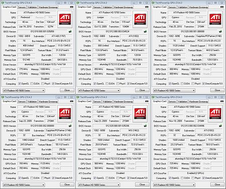The image size is (226, 189).
Task: Open the ATI Radeon HD 5600 Series dropdown
Action: (x=24, y=90)
